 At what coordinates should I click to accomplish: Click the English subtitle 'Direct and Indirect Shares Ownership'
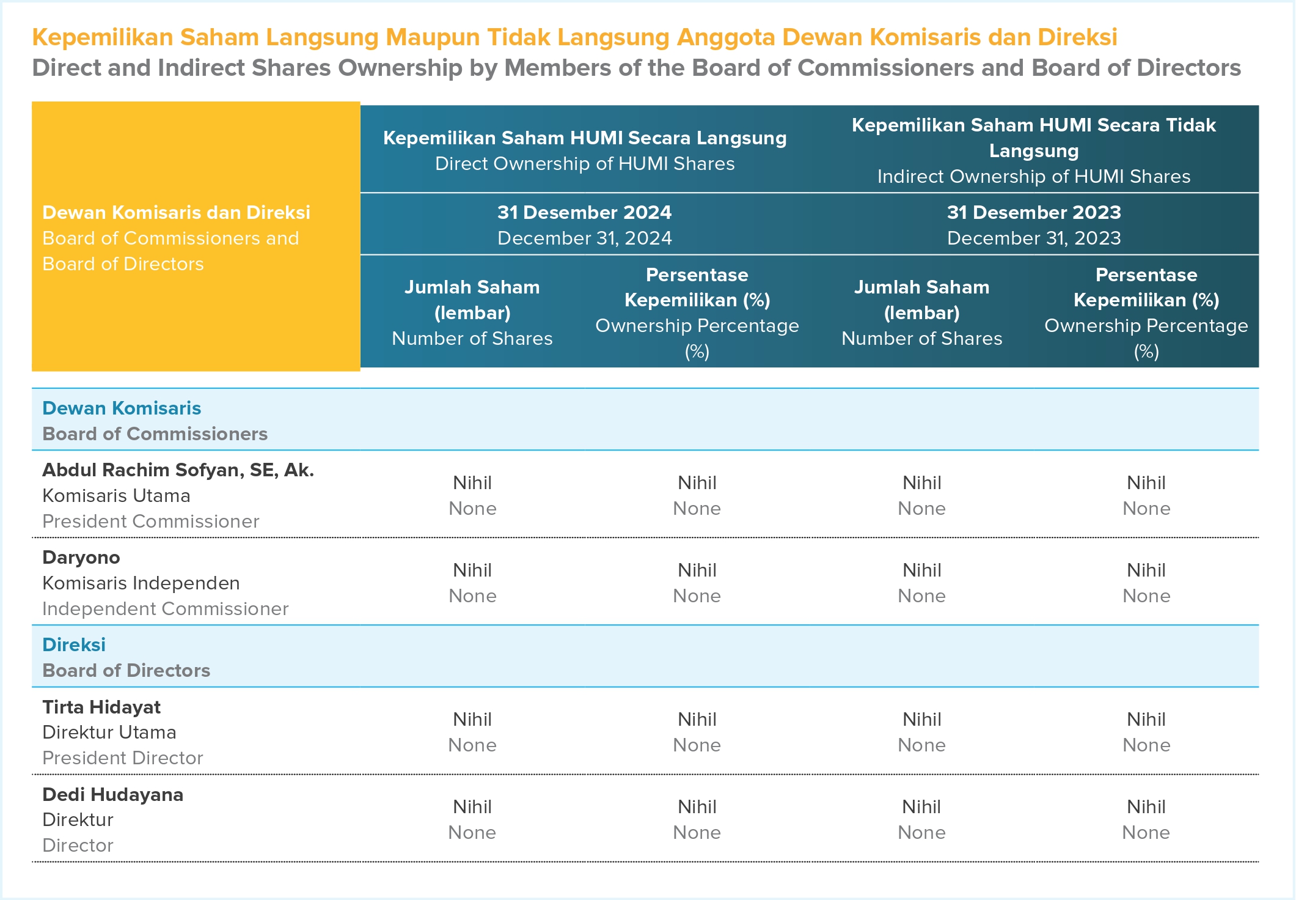click(x=246, y=68)
